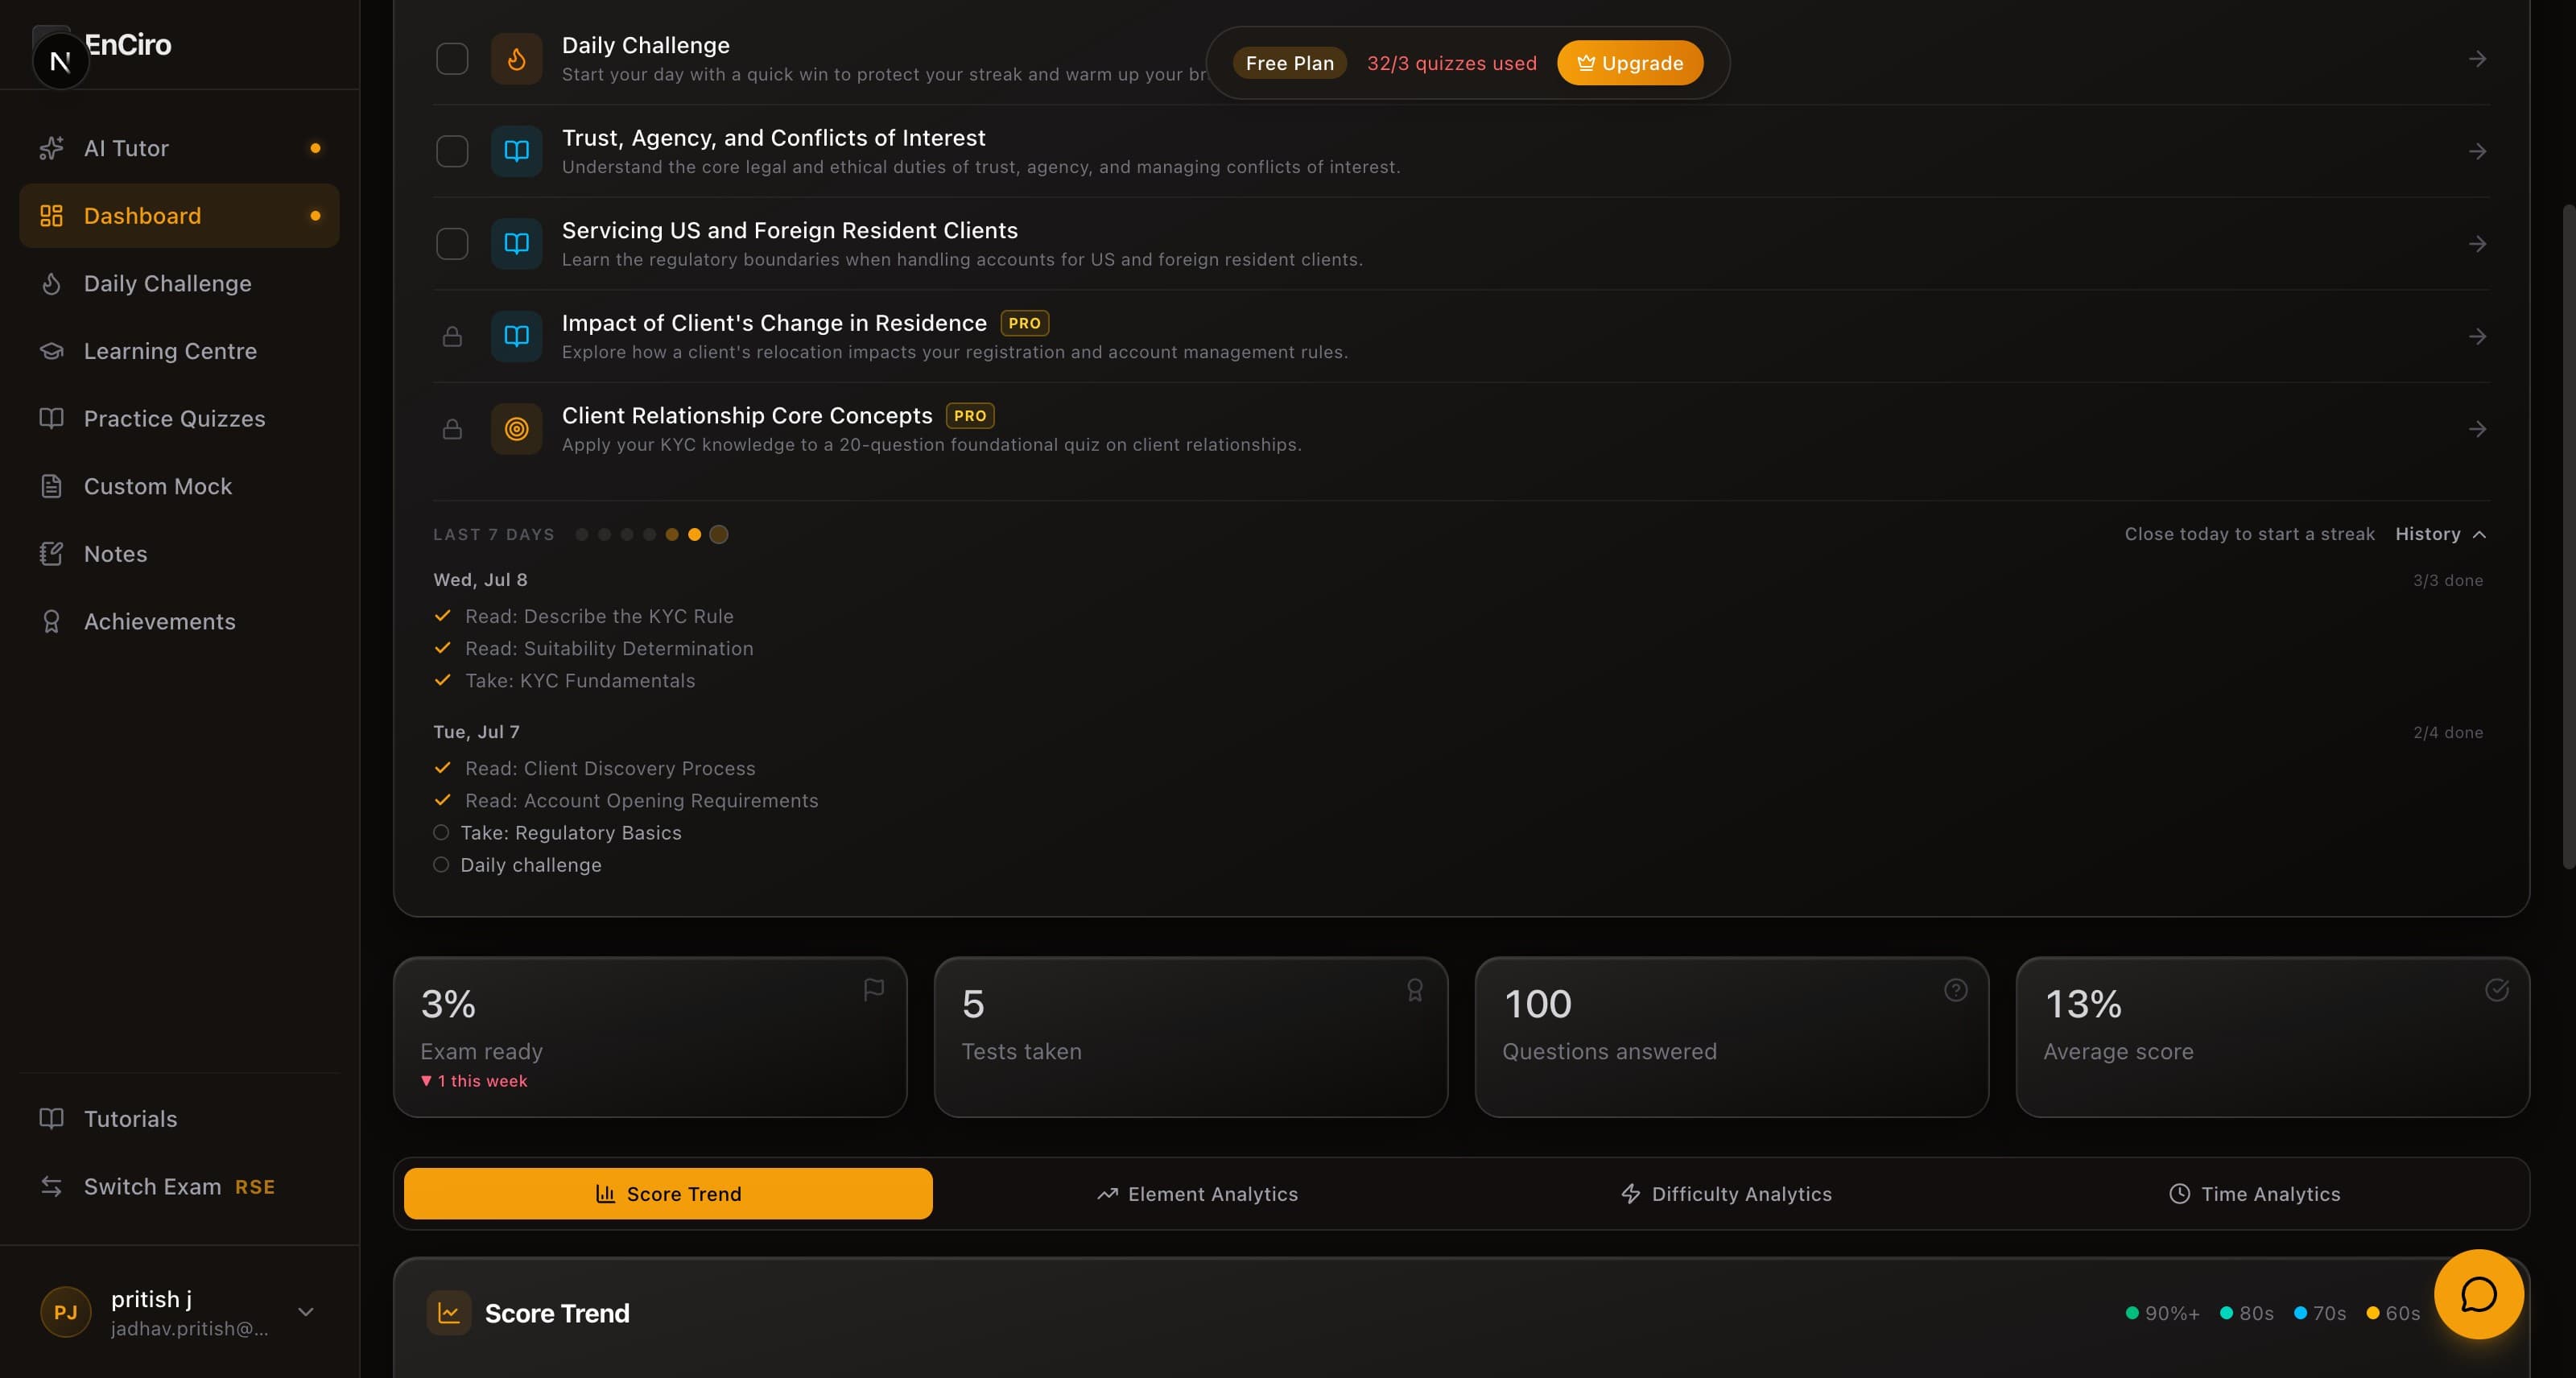This screenshot has height=1378, width=2576.
Task: Mark Servicing US and Foreign Resident Clients done
Action: pos(452,244)
